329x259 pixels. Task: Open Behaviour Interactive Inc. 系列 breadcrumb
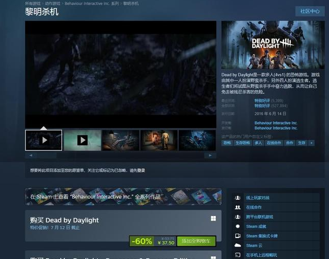(x=92, y=4)
